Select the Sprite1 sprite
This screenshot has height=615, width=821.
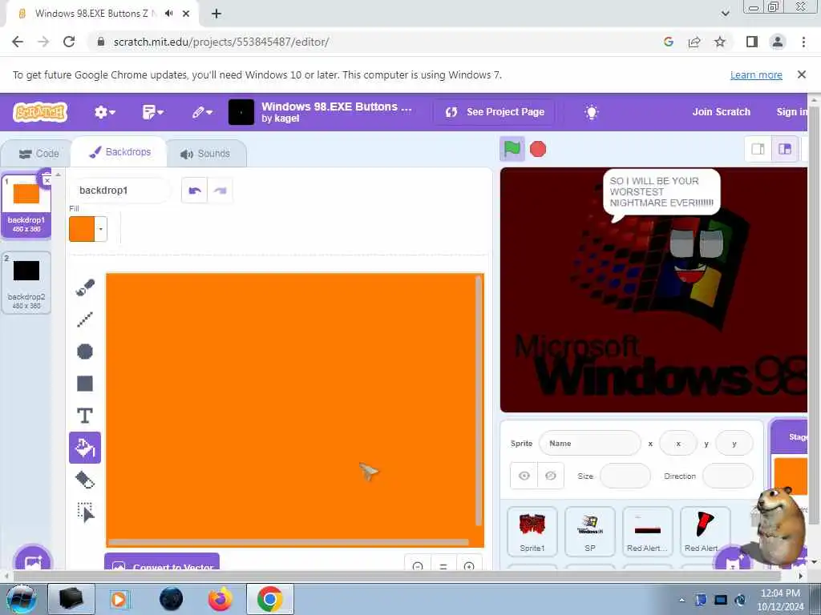pos(532,532)
